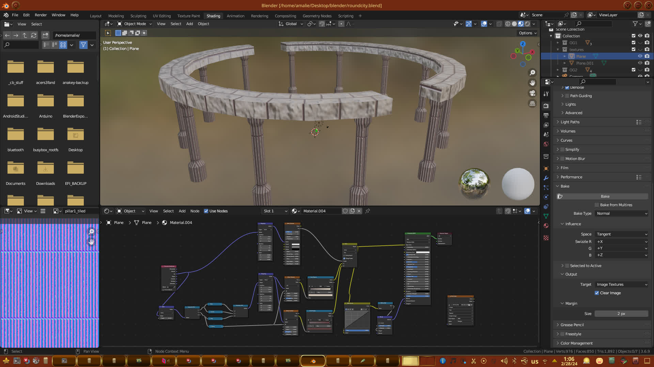Switch to the Geometry Nodes workspace tab
The image size is (654, 367).
click(x=317, y=16)
